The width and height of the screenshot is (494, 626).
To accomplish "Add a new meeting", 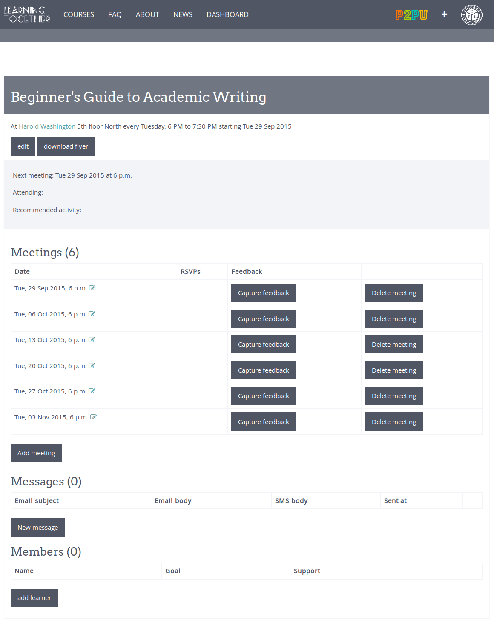I will pos(36,453).
